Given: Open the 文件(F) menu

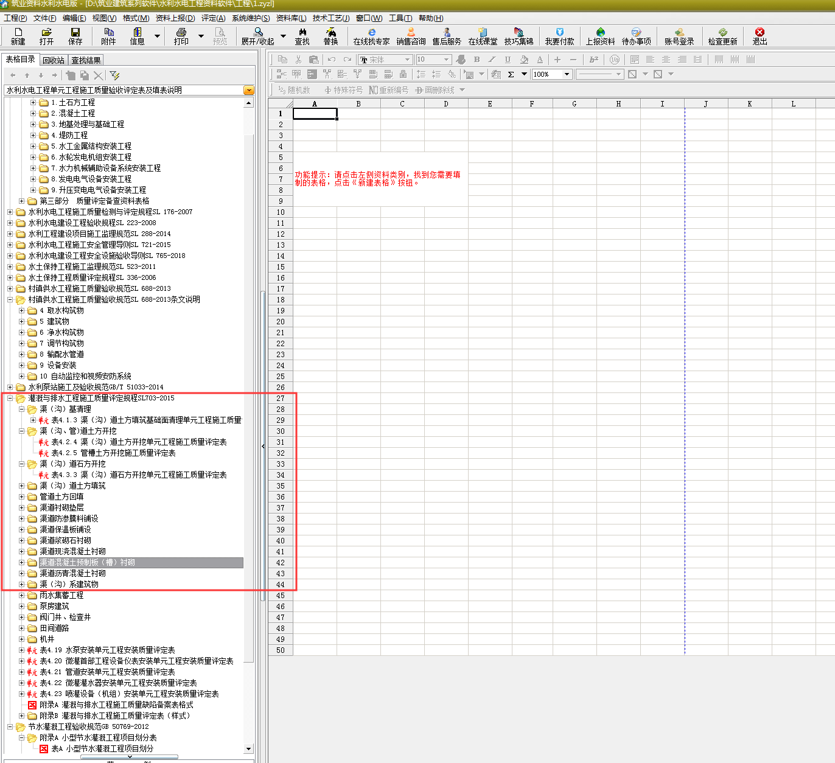Looking at the screenshot, I should tap(44, 18).
